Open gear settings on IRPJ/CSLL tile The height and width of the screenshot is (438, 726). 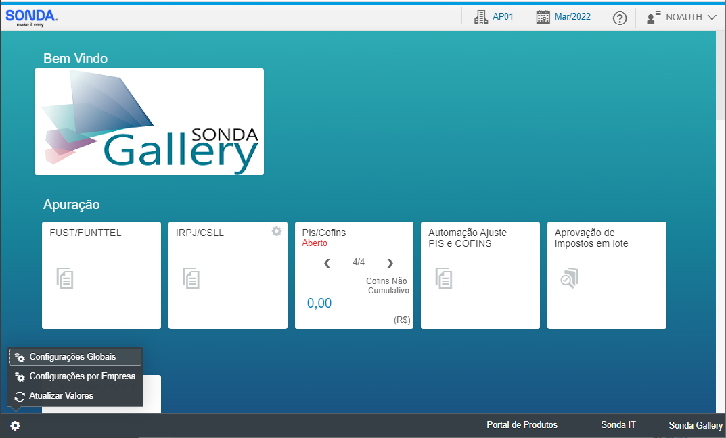click(x=277, y=231)
